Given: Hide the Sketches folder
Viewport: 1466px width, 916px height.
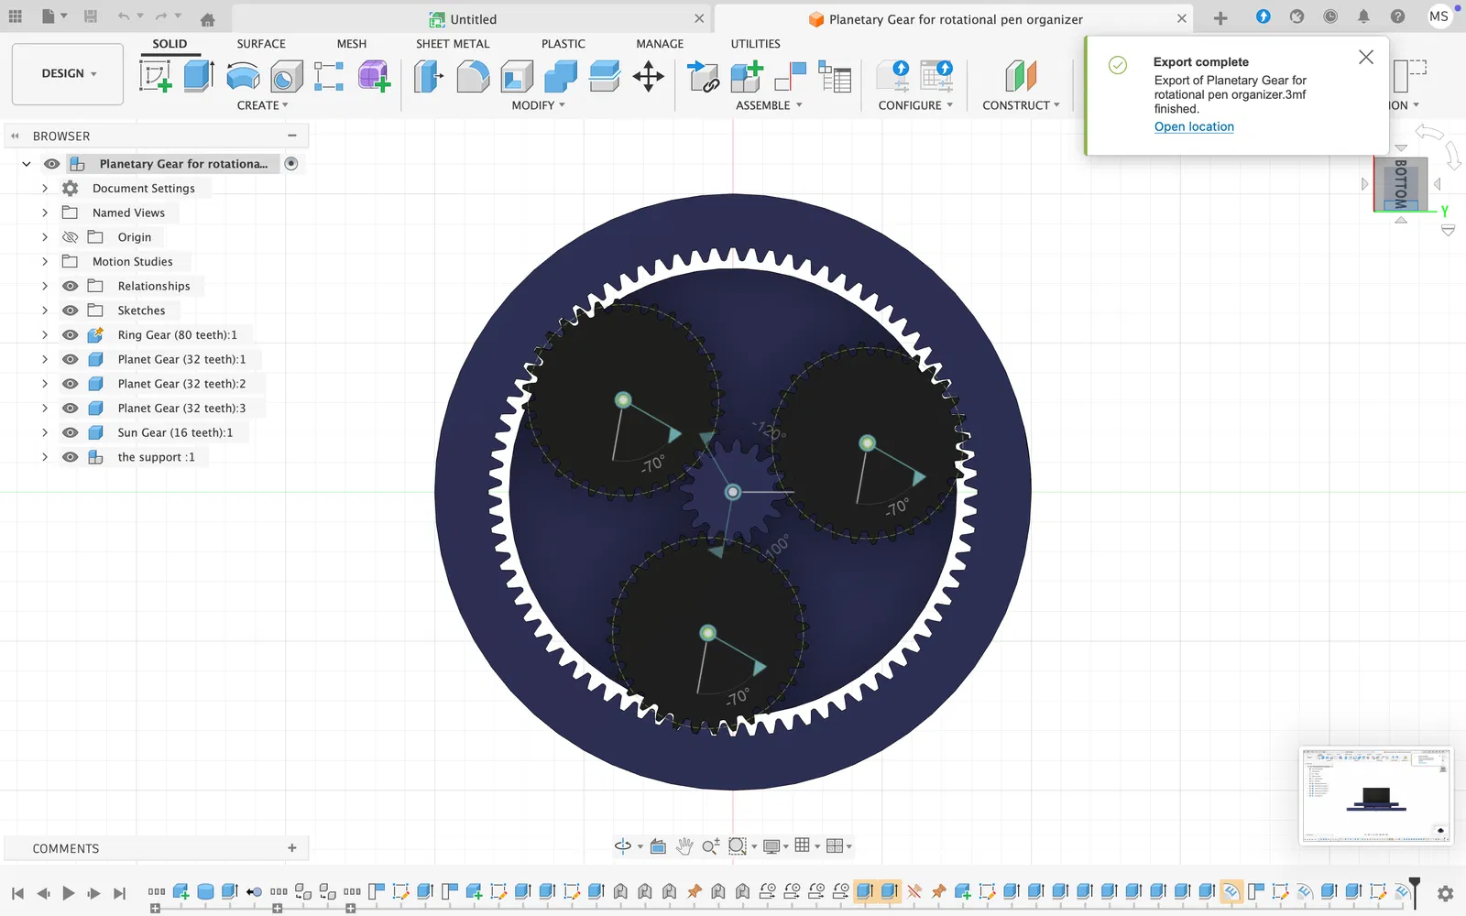Looking at the screenshot, I should (x=70, y=311).
